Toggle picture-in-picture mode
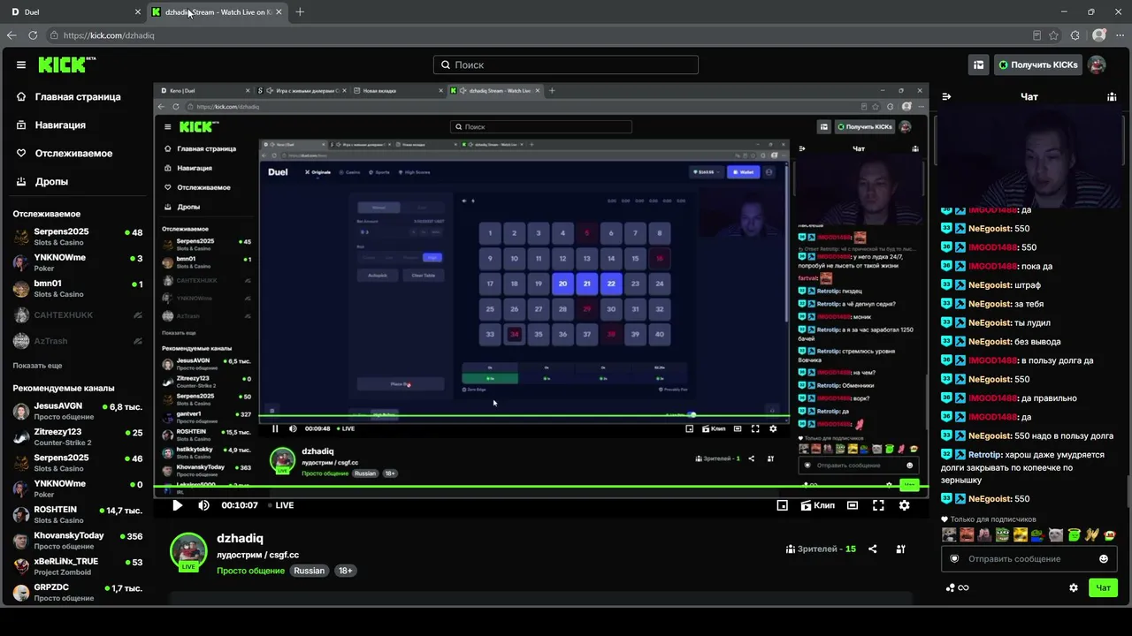 coord(782,505)
